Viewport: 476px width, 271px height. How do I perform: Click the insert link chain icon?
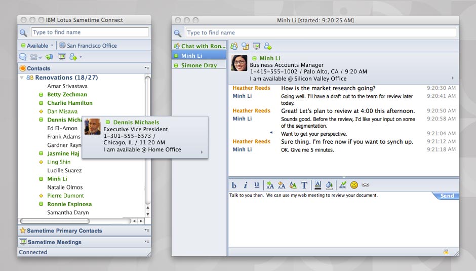(365, 185)
